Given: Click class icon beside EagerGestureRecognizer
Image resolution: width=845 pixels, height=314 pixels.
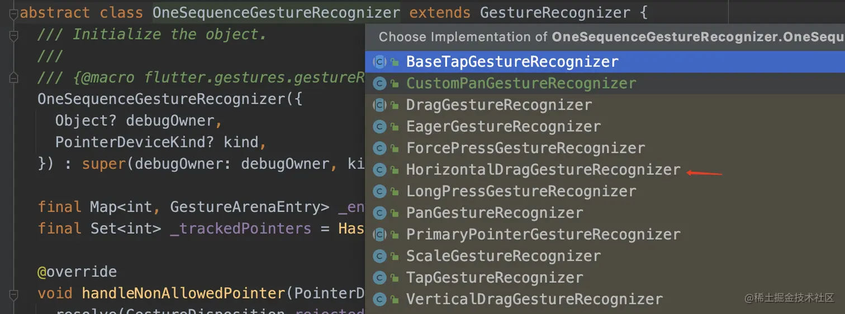Looking at the screenshot, I should [380, 127].
